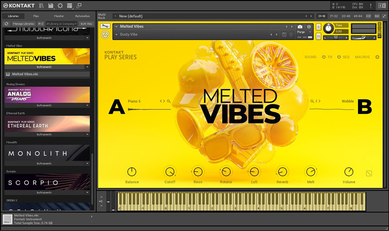Select the Melted Vibes.nki file row

click(47, 74)
